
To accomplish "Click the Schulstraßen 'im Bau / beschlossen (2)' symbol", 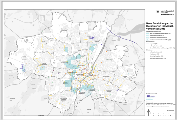I will pos(147,51).
